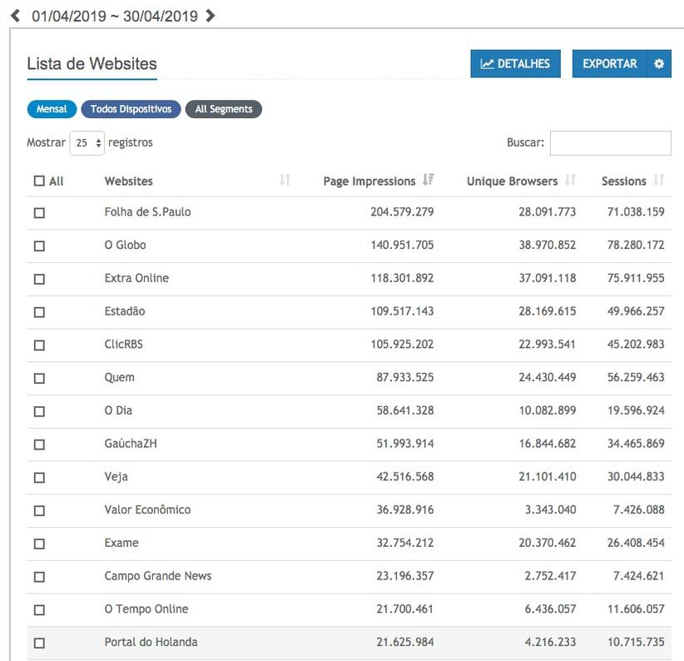The height and width of the screenshot is (661, 684).
Task: Click the Estadão website name
Action: [125, 311]
